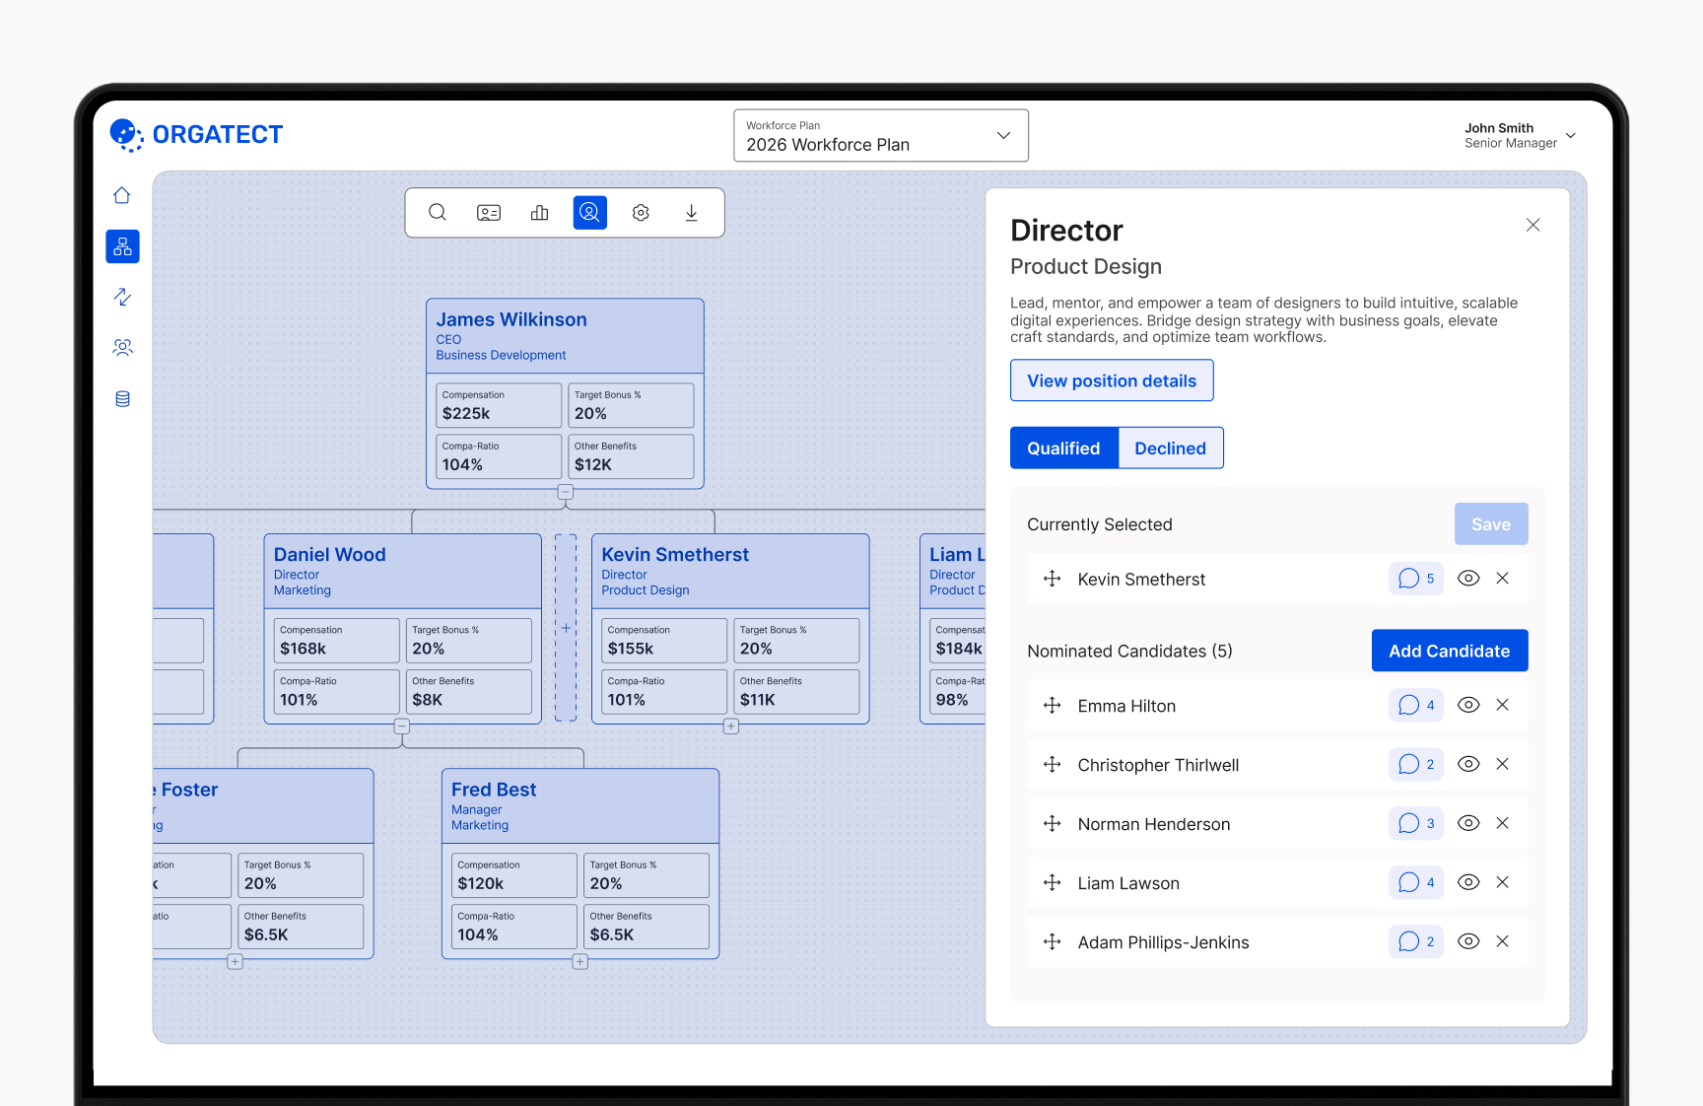Open comments for Kevin Smetherst
Image resolution: width=1703 pixels, height=1106 pixels.
(x=1416, y=579)
